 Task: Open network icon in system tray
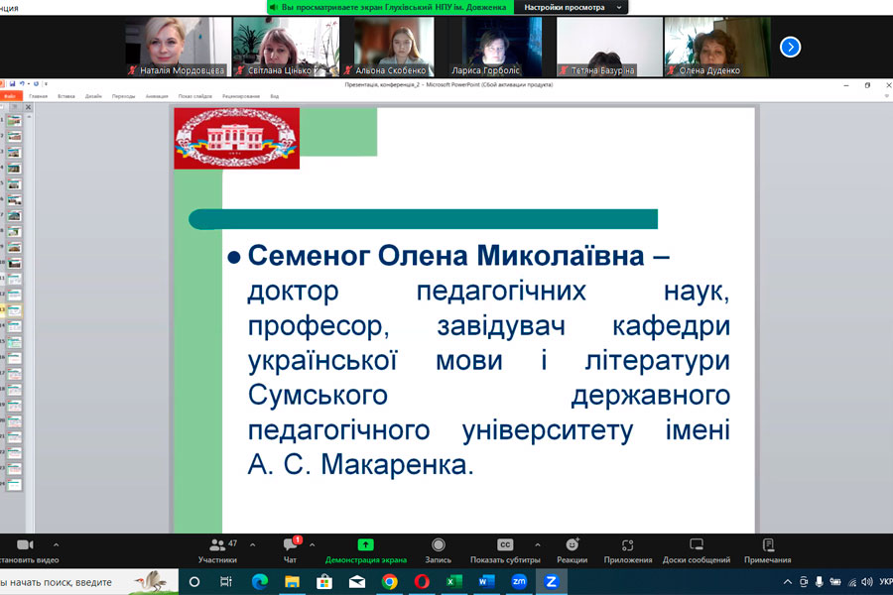(x=852, y=582)
